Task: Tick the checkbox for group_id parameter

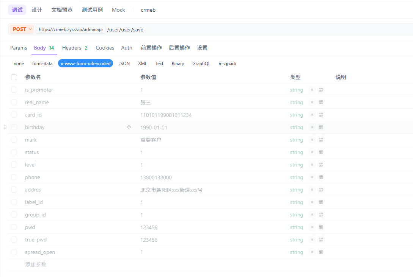Action: (x=14, y=215)
